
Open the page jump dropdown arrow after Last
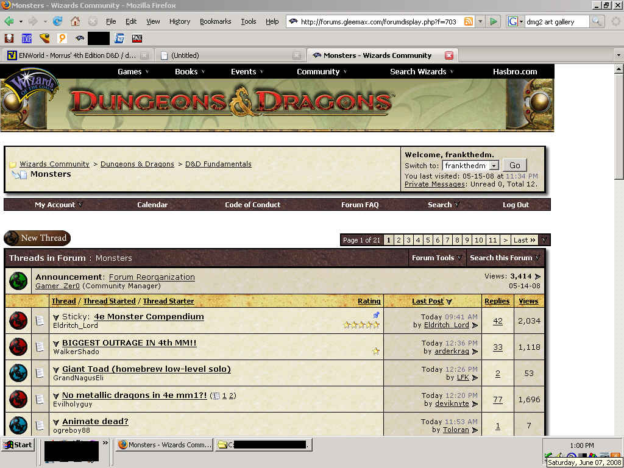[544, 240]
